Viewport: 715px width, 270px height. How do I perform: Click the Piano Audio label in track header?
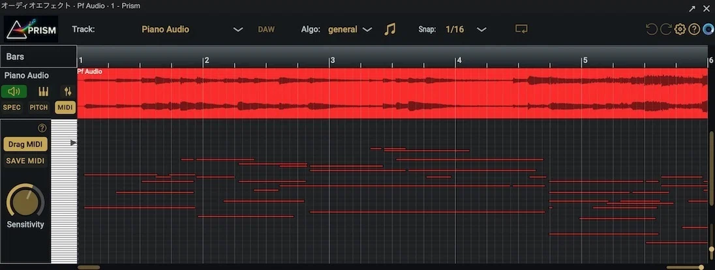pyautogui.click(x=27, y=76)
